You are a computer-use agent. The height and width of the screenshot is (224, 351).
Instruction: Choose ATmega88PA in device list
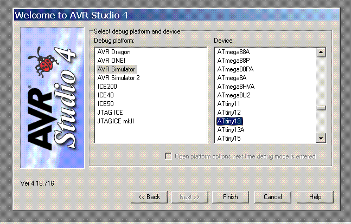235,69
